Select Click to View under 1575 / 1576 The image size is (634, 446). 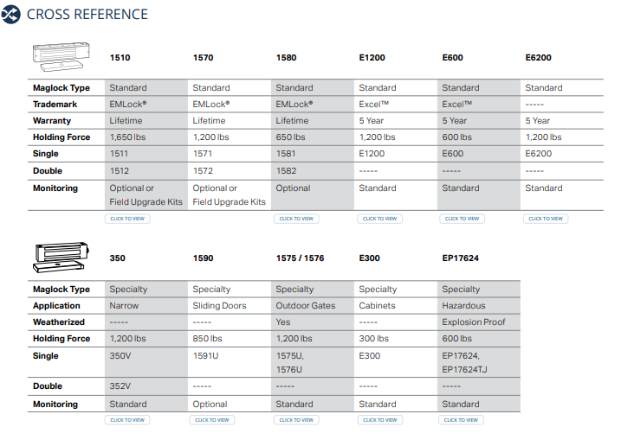(x=295, y=420)
